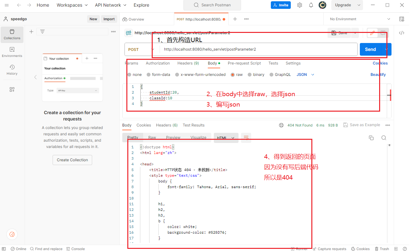Open the configure workspace sidebar icon
414x252 pixels.
[12, 89]
